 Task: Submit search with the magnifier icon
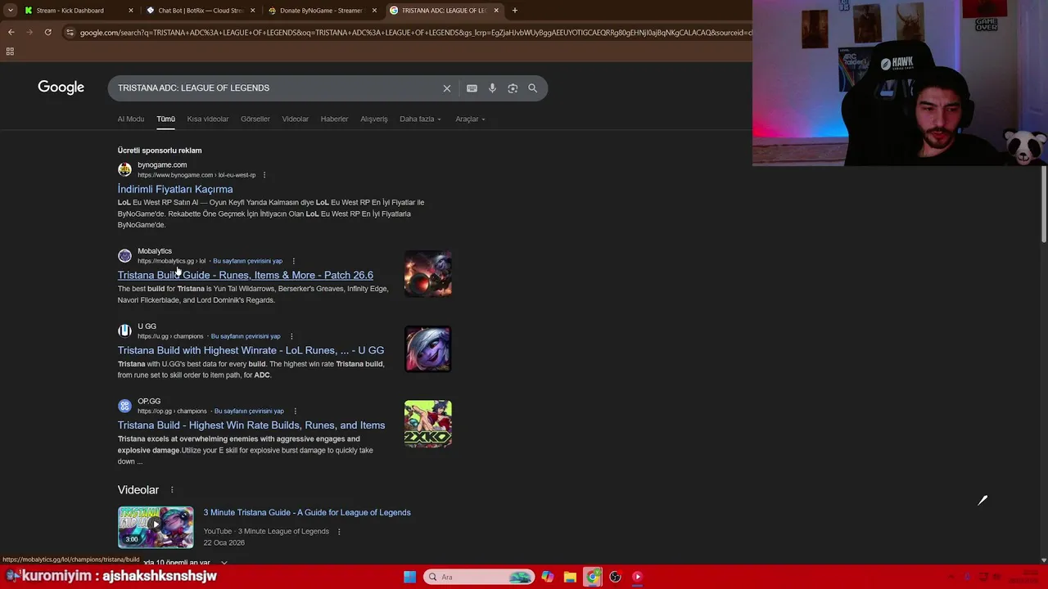tap(532, 88)
